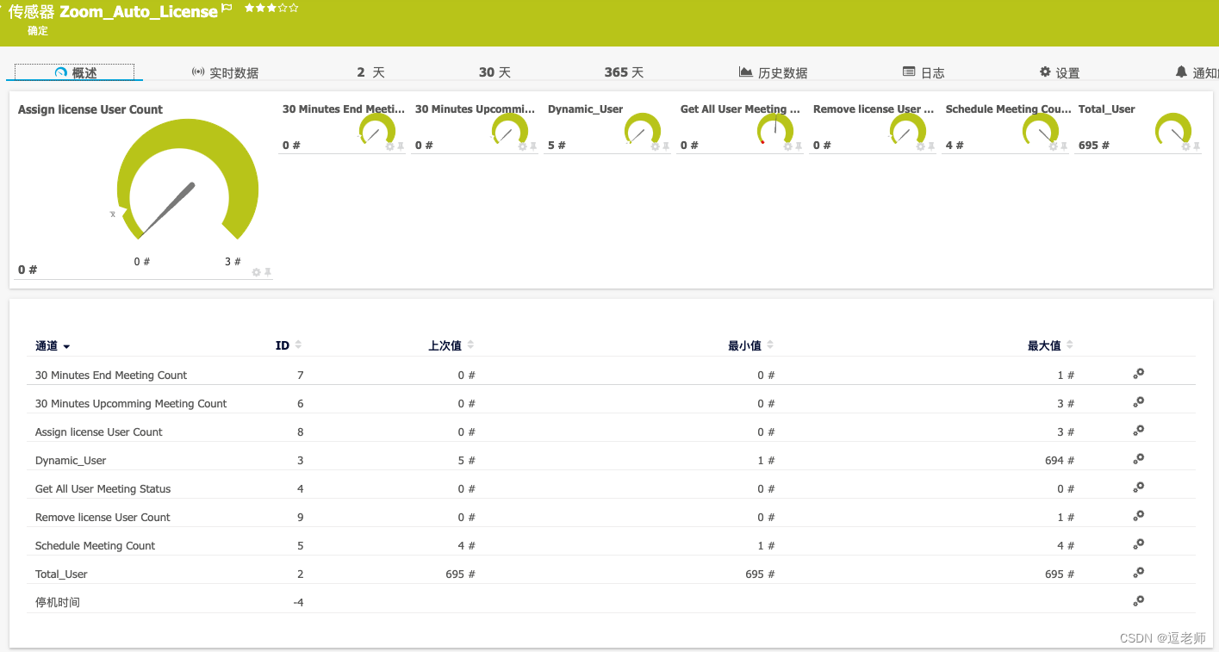Image resolution: width=1219 pixels, height=652 pixels.
Task: Click the ID value -4 in 停机时间 row
Action: (298, 603)
